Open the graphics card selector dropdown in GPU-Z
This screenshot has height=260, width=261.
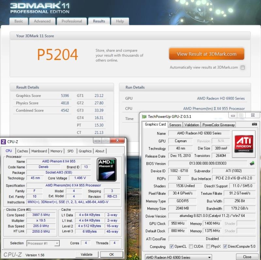point(178,257)
